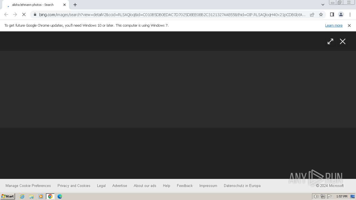Viewport: 356px width, 200px height.
Task: Share this page icon
Action: 312,14
